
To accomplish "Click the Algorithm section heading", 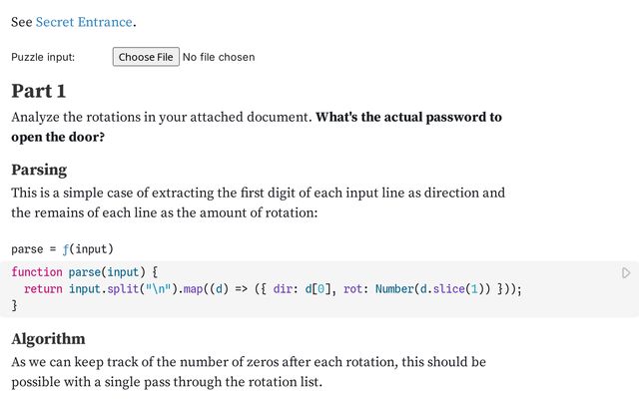I will click(48, 338).
